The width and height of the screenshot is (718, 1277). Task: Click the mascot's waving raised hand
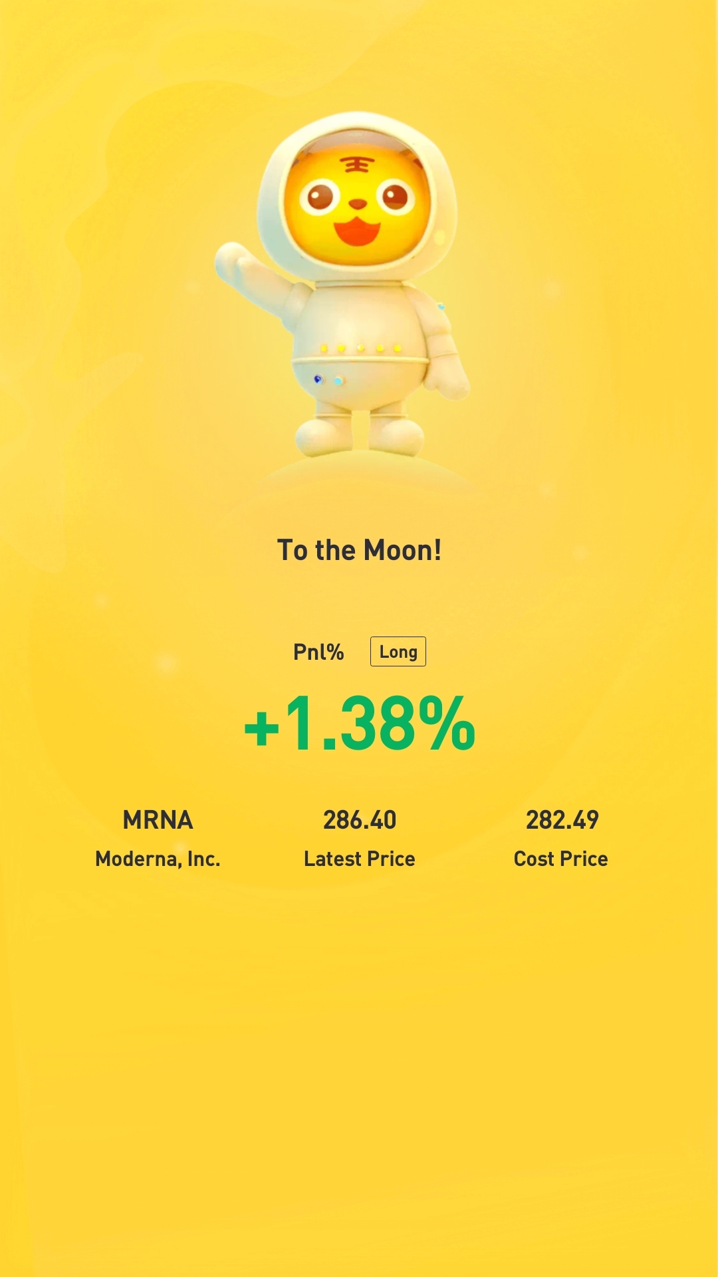233,261
